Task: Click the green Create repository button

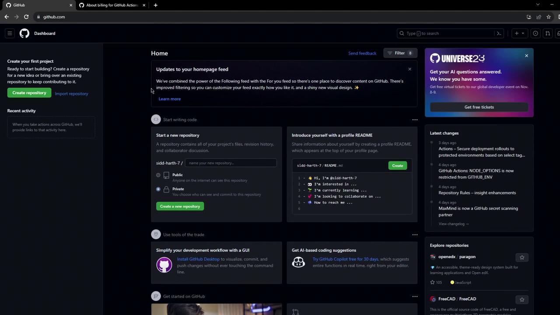Action: tap(29, 93)
